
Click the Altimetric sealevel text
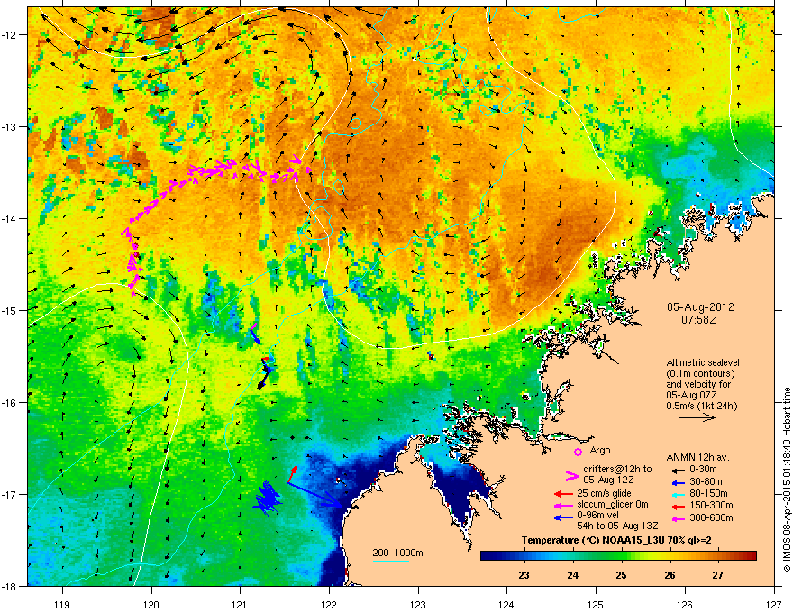click(703, 362)
